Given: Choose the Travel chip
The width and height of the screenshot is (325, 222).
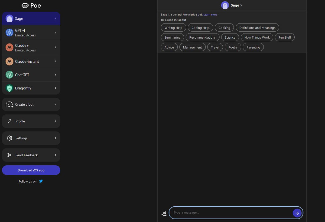Looking at the screenshot, I should pyautogui.click(x=215, y=47).
